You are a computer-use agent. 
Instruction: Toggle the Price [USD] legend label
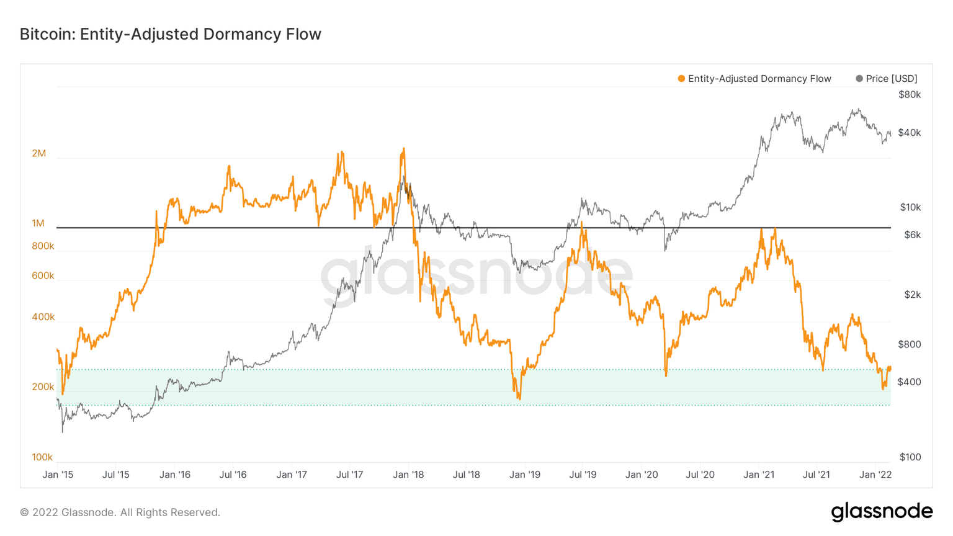892,79
